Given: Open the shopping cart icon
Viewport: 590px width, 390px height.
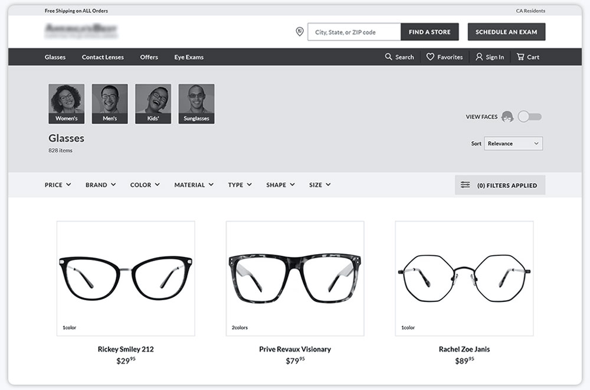Looking at the screenshot, I should (520, 57).
